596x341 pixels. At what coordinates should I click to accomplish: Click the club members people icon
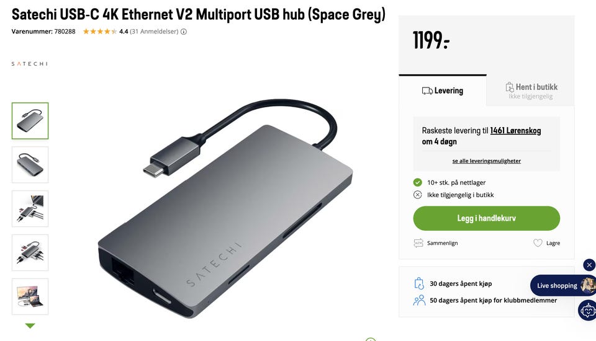click(419, 300)
